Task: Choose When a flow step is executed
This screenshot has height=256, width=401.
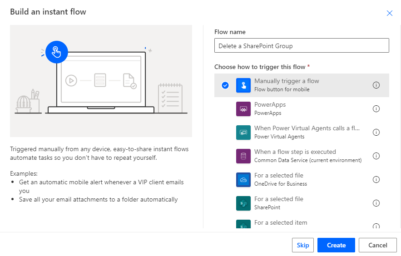Action: (302, 156)
